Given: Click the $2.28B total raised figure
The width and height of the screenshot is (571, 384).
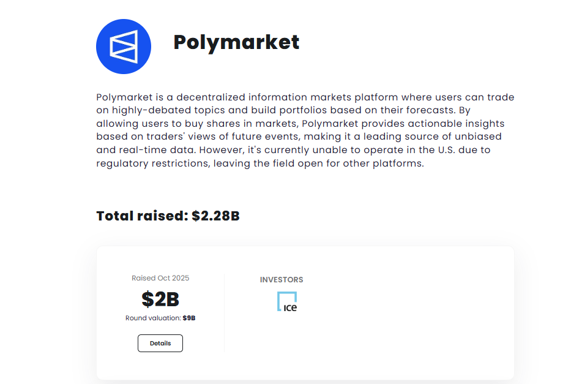Looking at the screenshot, I should click(x=215, y=216).
